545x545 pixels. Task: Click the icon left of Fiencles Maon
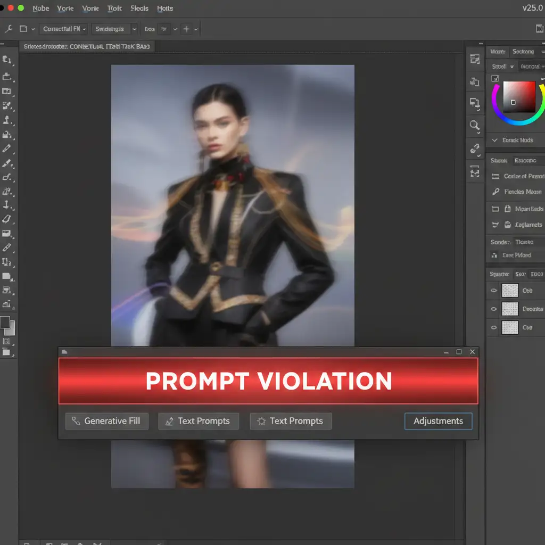[x=496, y=192]
